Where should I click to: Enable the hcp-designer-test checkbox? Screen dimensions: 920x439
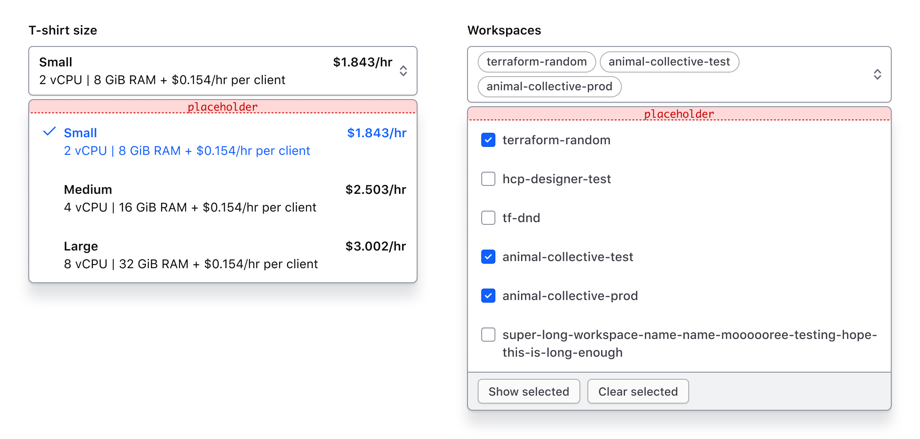488,179
